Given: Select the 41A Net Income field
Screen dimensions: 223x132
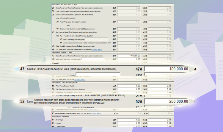Looking at the screenshot, I should point(129,32).
